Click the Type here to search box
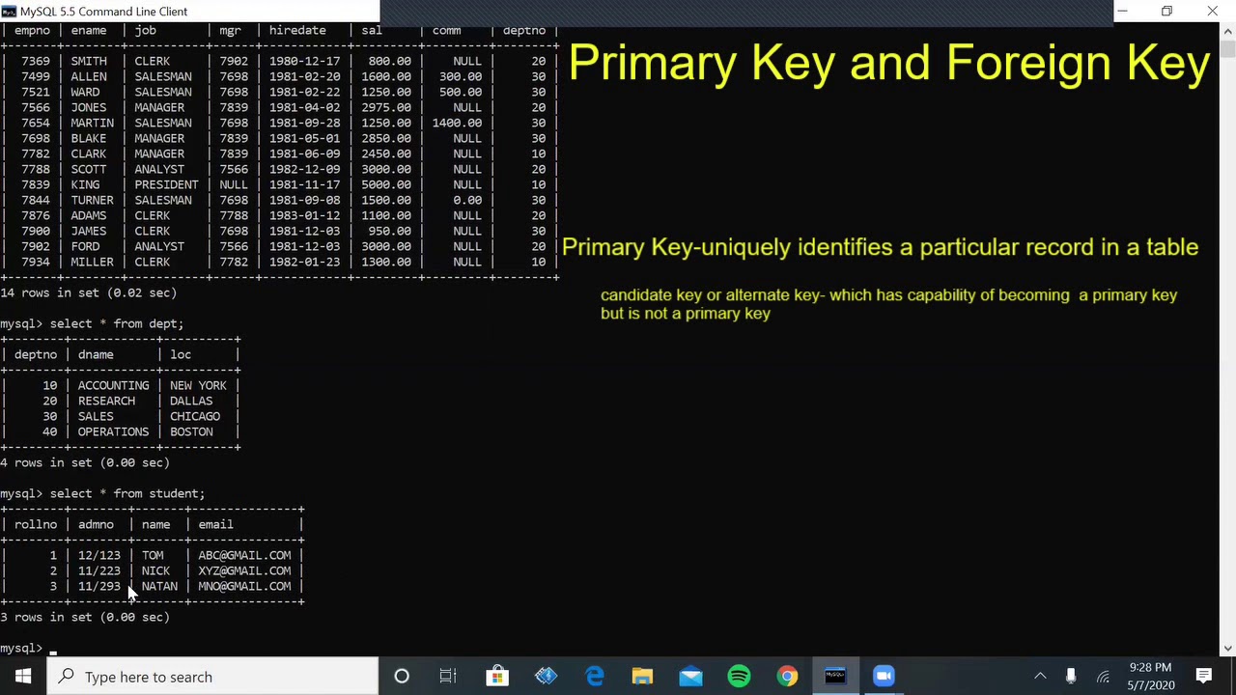This screenshot has height=695, width=1236. [212, 677]
